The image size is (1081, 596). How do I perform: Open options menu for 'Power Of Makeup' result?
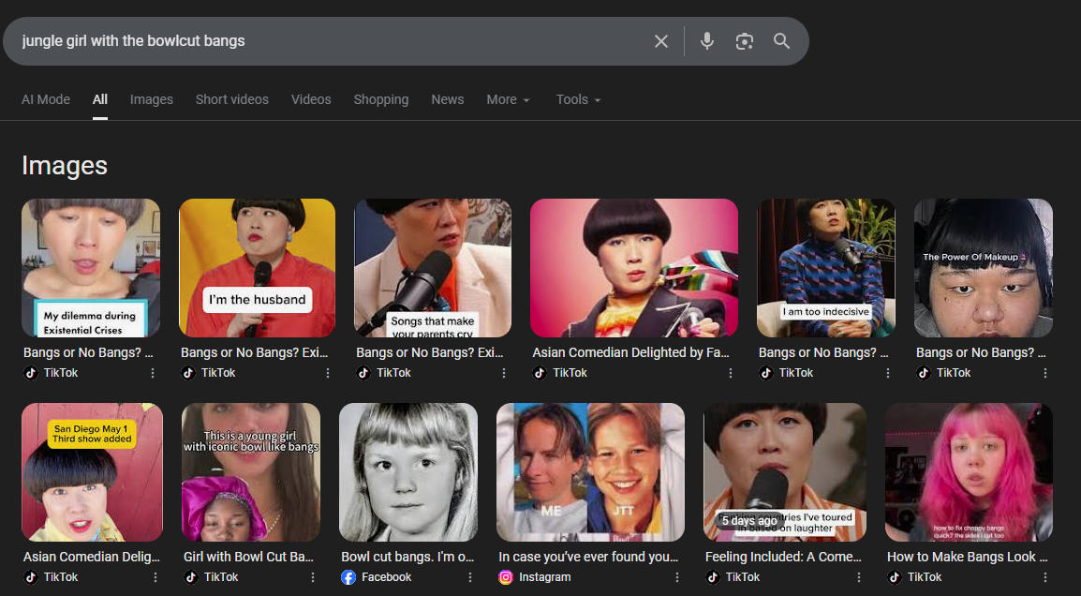coord(1045,373)
